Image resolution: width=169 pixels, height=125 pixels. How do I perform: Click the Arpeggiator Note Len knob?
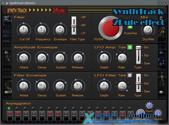[140, 113]
